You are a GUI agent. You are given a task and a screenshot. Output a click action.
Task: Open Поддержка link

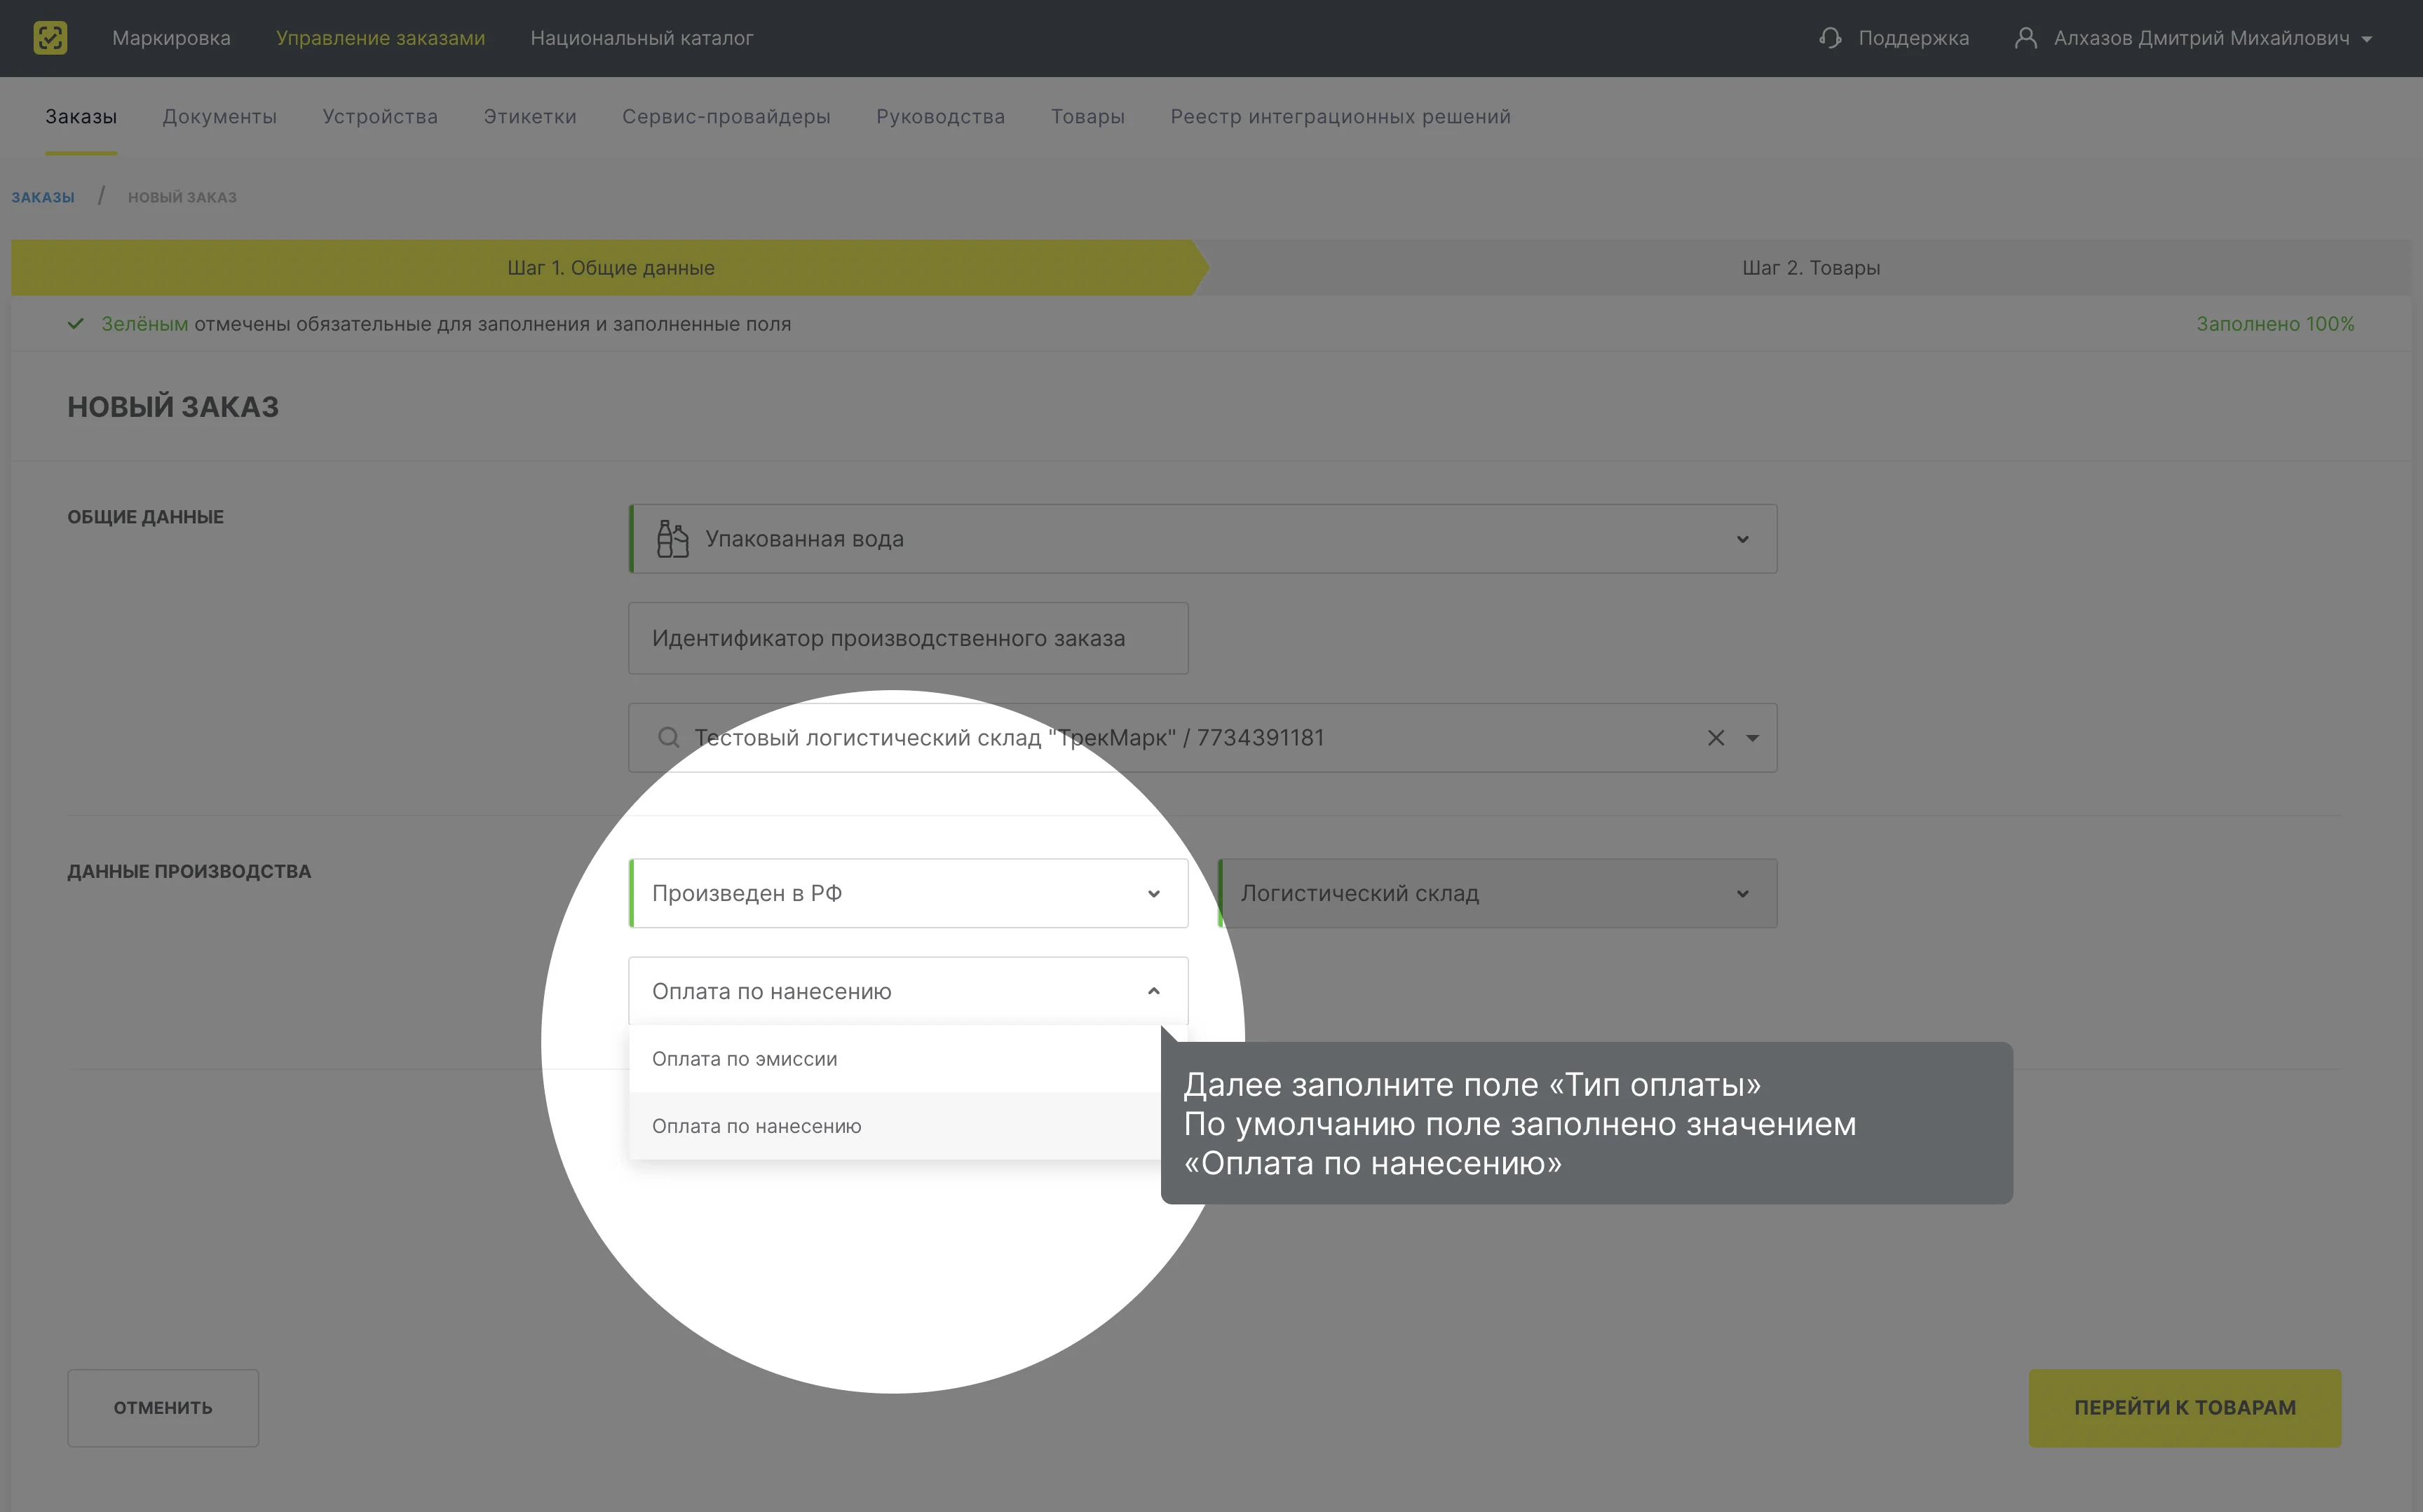click(x=1913, y=38)
